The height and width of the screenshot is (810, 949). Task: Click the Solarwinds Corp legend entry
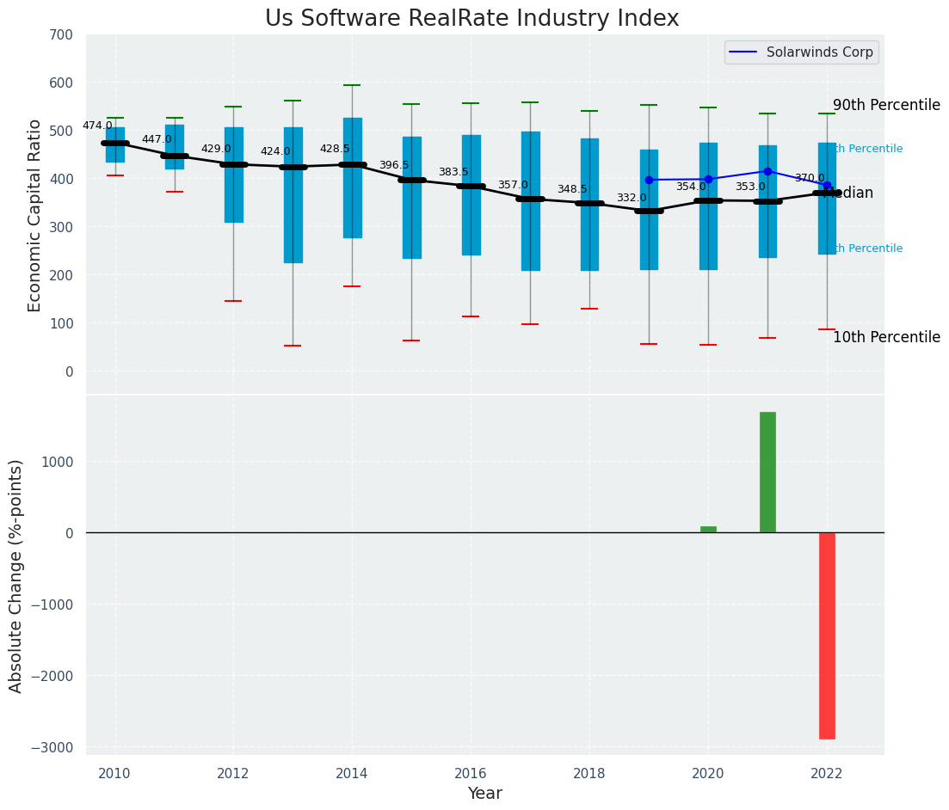(801, 52)
